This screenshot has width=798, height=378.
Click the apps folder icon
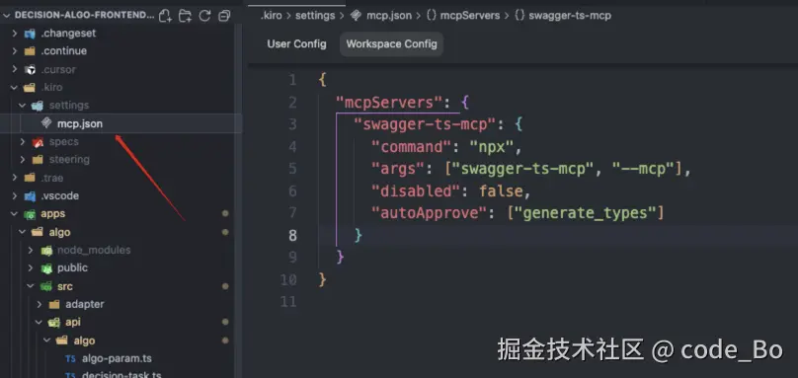tap(30, 214)
